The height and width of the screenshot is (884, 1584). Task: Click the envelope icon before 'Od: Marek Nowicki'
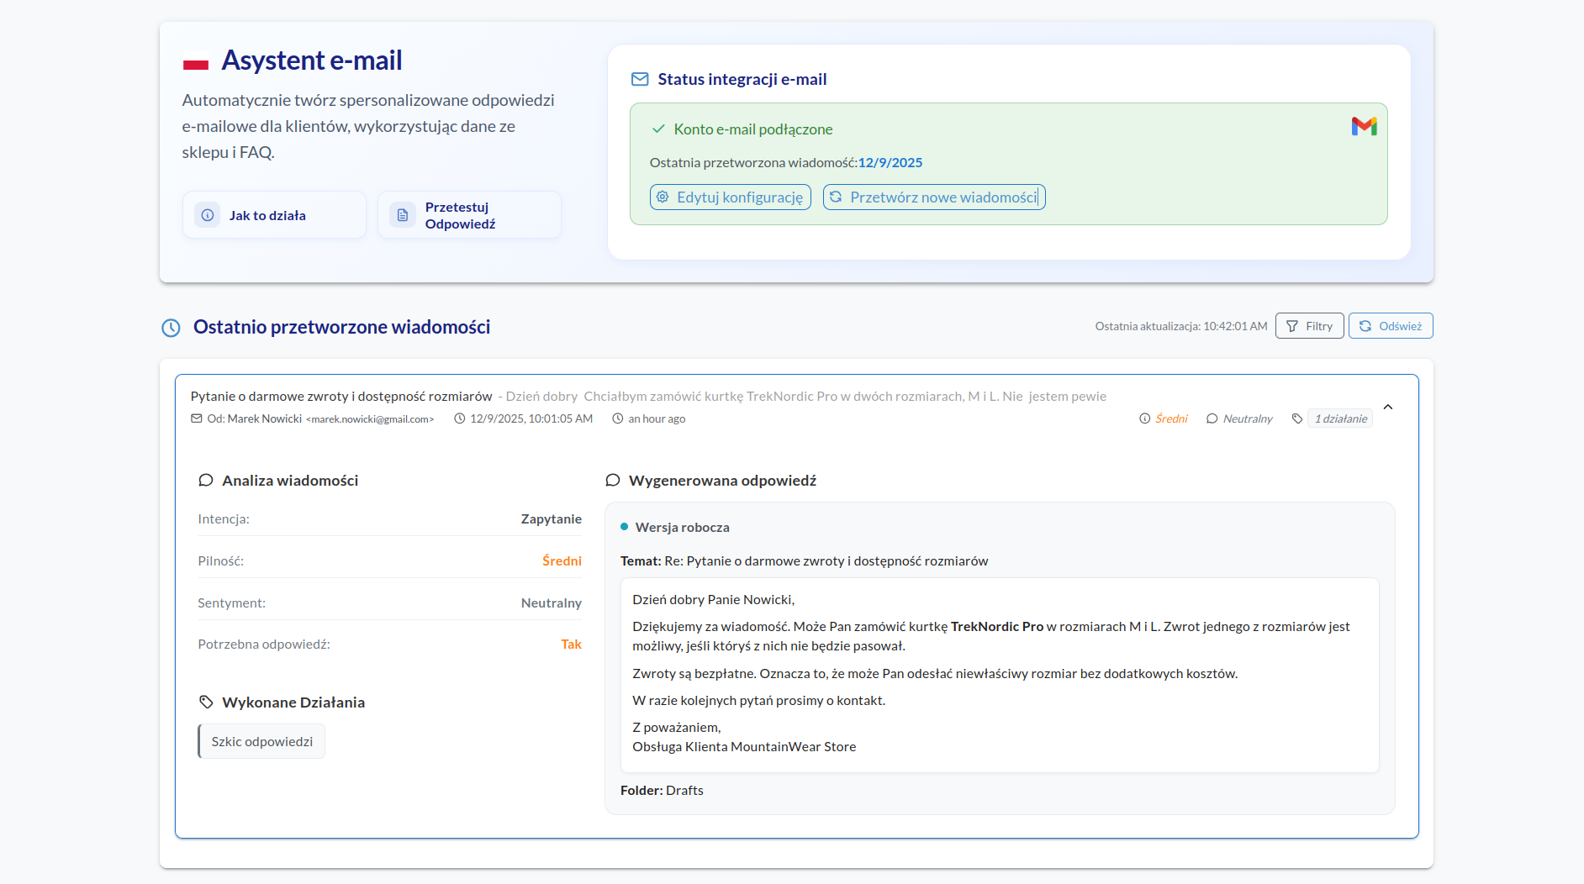196,418
